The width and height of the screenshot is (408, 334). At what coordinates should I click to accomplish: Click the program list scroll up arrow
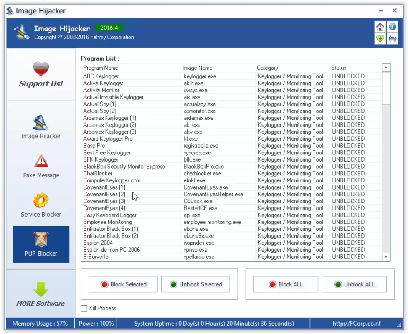[x=386, y=68]
